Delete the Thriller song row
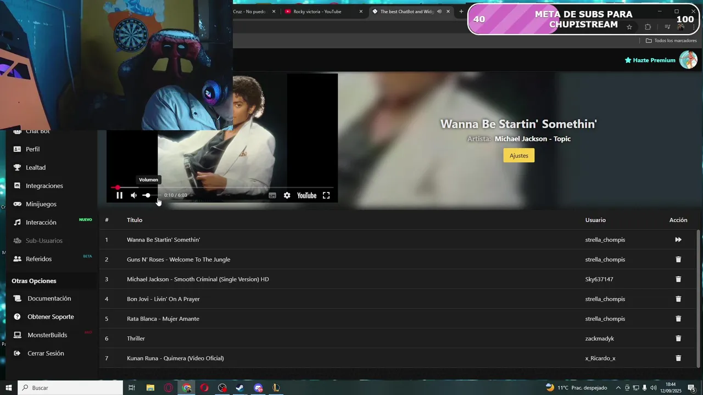The height and width of the screenshot is (395, 703). [x=678, y=338]
